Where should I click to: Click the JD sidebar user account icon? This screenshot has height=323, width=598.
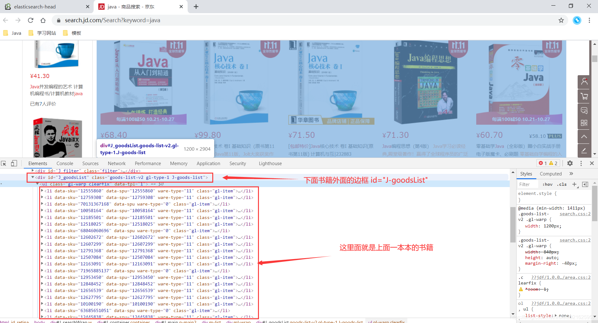coord(584,82)
